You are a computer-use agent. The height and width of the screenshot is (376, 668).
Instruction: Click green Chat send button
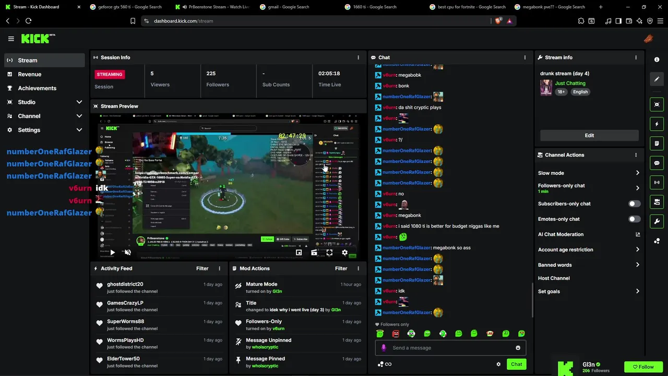pos(516,365)
